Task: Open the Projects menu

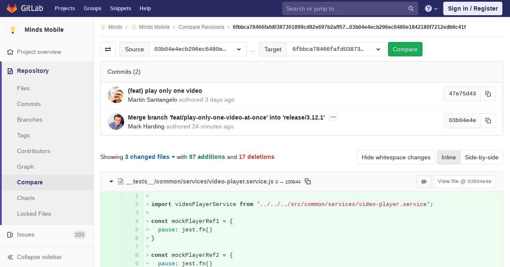Action: (x=65, y=8)
